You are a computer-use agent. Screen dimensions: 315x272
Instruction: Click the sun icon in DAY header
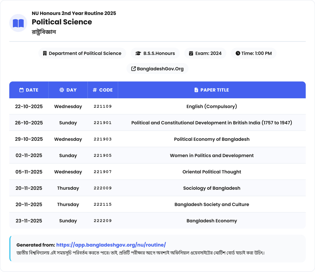tap(62, 90)
